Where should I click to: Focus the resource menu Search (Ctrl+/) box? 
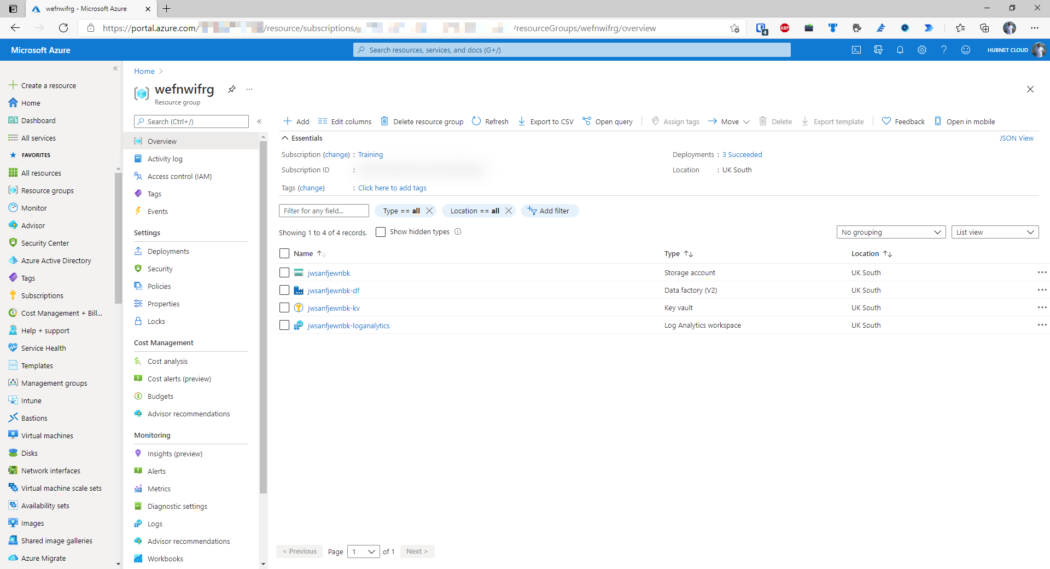tap(191, 121)
